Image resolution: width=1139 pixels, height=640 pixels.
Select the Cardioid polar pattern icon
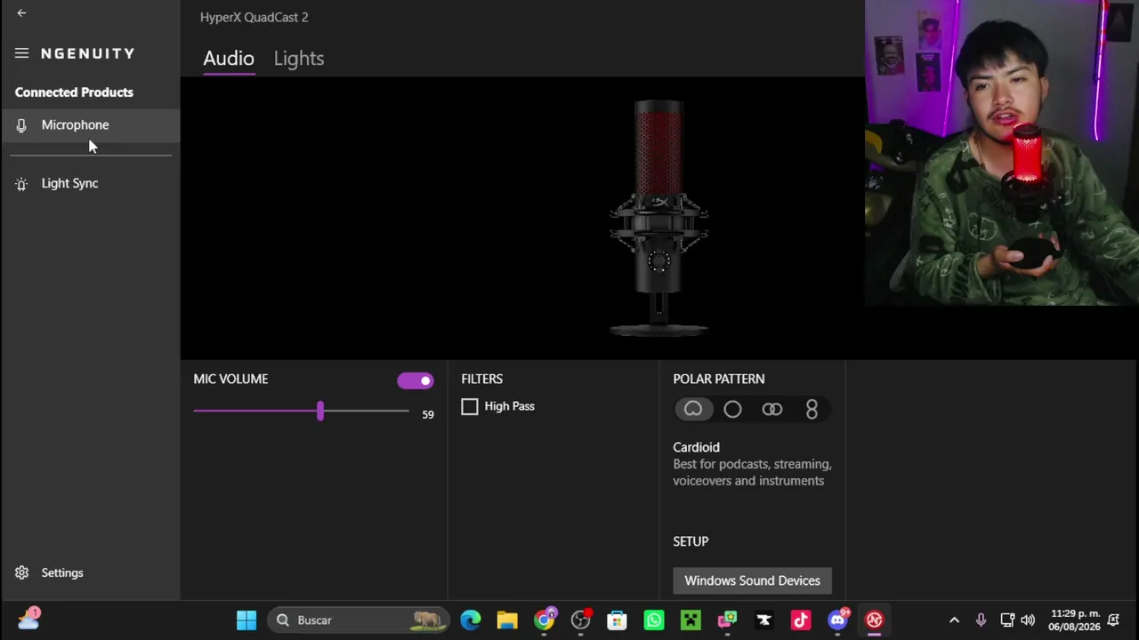tap(693, 409)
